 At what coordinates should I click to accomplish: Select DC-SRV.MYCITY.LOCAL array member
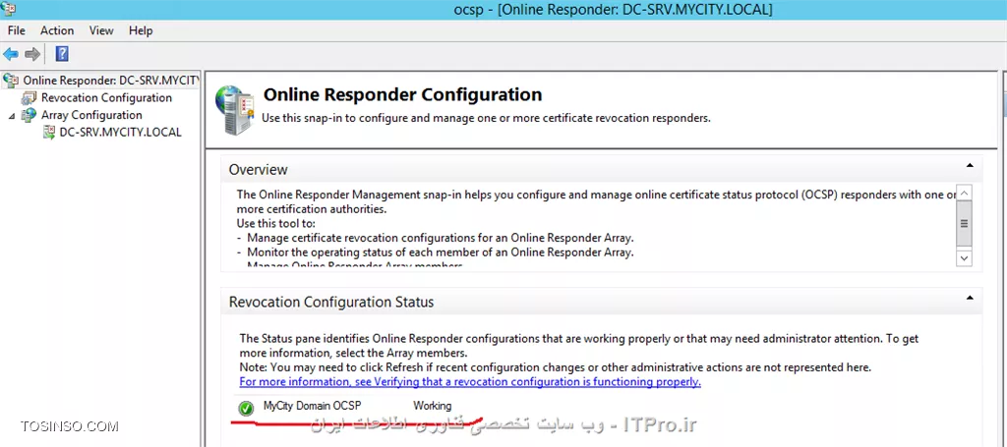[121, 132]
